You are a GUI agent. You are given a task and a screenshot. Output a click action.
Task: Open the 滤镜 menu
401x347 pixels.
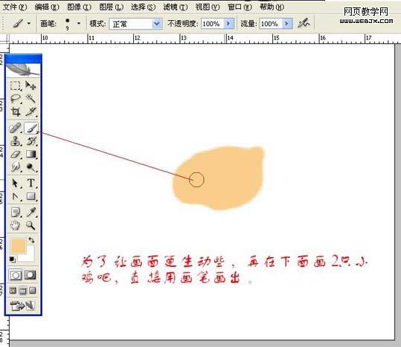176,7
